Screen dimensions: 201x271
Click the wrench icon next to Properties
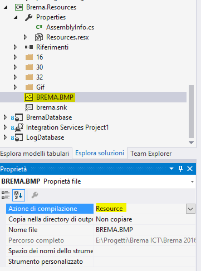(x=28, y=17)
